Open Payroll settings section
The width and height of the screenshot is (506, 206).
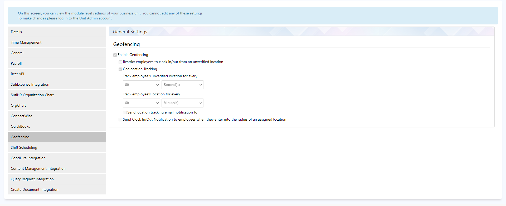tap(16, 63)
